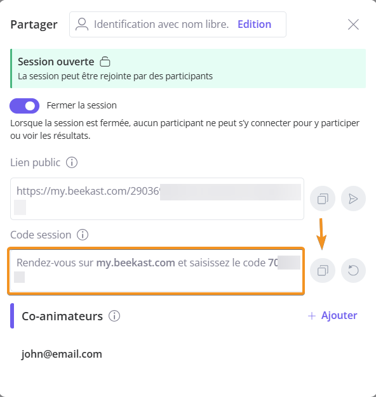The height and width of the screenshot is (397, 376).
Task: Select co-animator john@email.com
Action: coord(62,354)
